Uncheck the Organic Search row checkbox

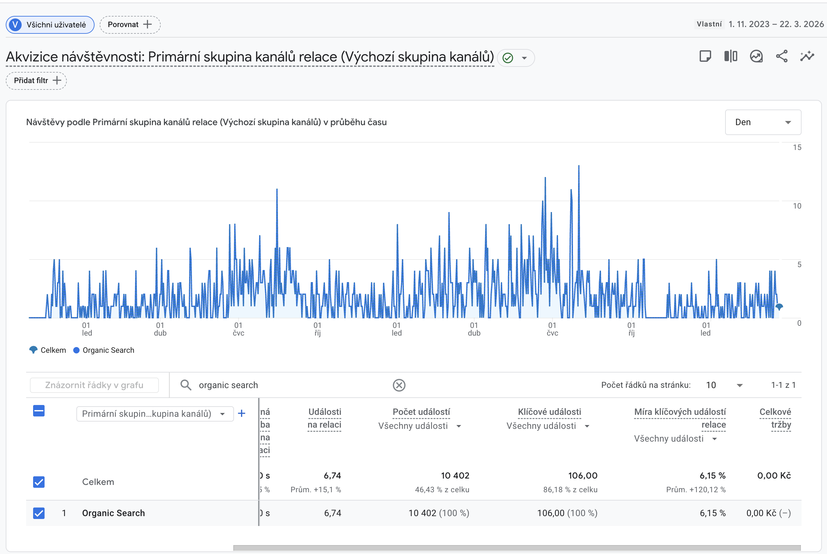[x=39, y=513]
